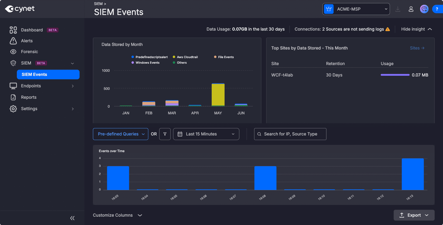The height and width of the screenshot is (225, 443).
Task: Open the ACME-MSP tenant dropdown
Action: point(356,9)
